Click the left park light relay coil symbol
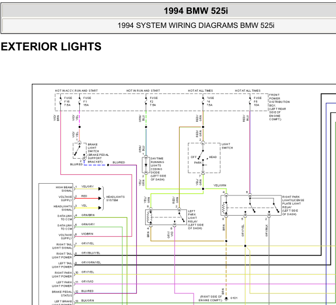Screen dimensions: 336x305 point(149,217)
